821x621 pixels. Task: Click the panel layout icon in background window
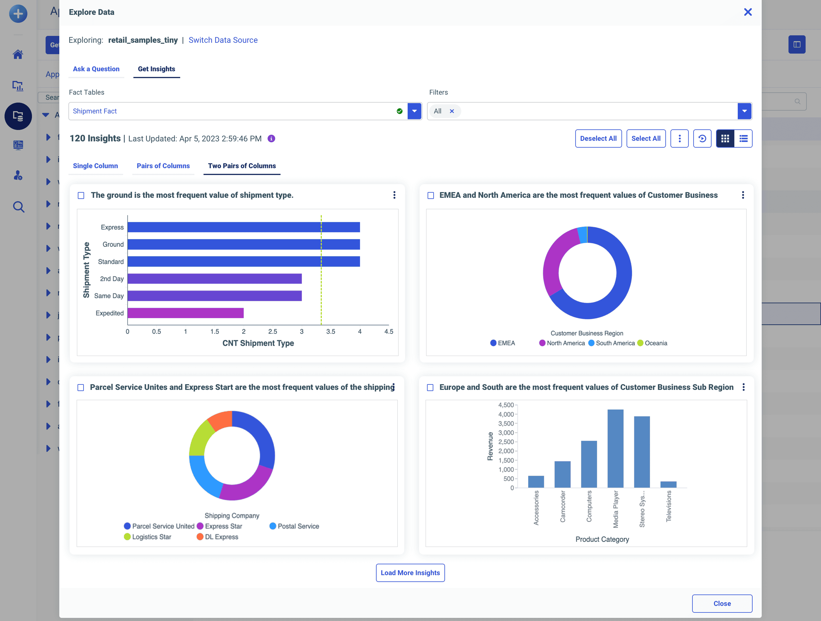(x=796, y=44)
